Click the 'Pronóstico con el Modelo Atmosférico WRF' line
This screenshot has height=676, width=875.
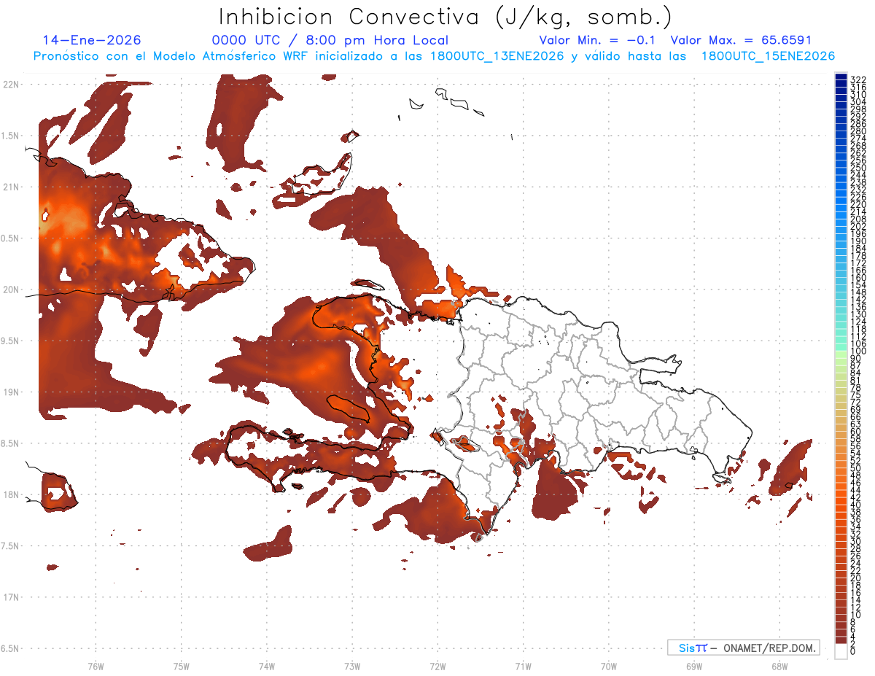tap(434, 56)
